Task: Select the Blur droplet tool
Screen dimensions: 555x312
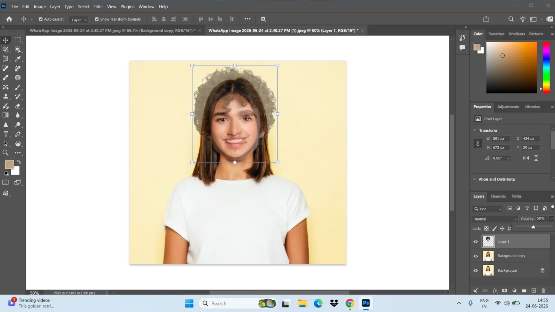Action: (18, 115)
